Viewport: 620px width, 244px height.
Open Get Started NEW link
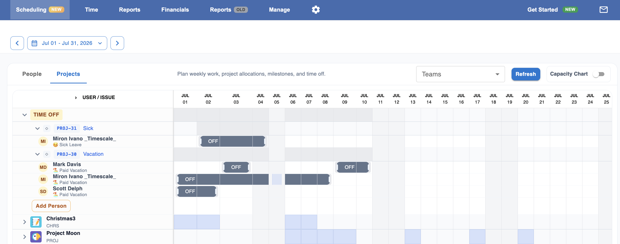click(552, 10)
